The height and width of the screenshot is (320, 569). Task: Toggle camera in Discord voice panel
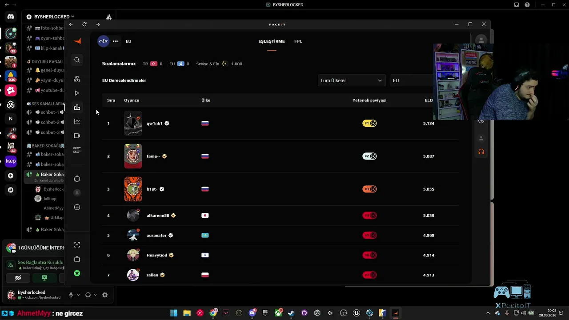(x=18, y=278)
